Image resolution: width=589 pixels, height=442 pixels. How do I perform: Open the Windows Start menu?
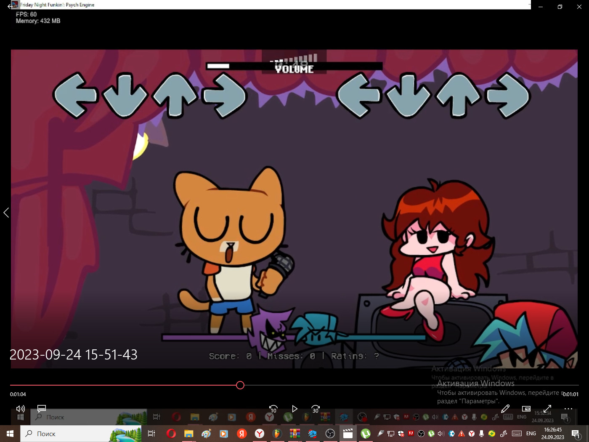(x=10, y=434)
